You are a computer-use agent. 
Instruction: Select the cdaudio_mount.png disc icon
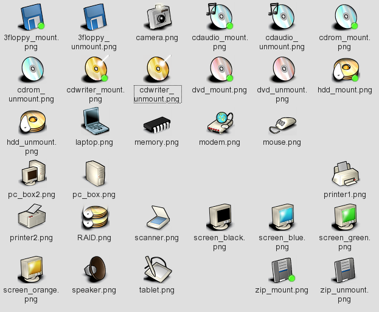pos(220,17)
